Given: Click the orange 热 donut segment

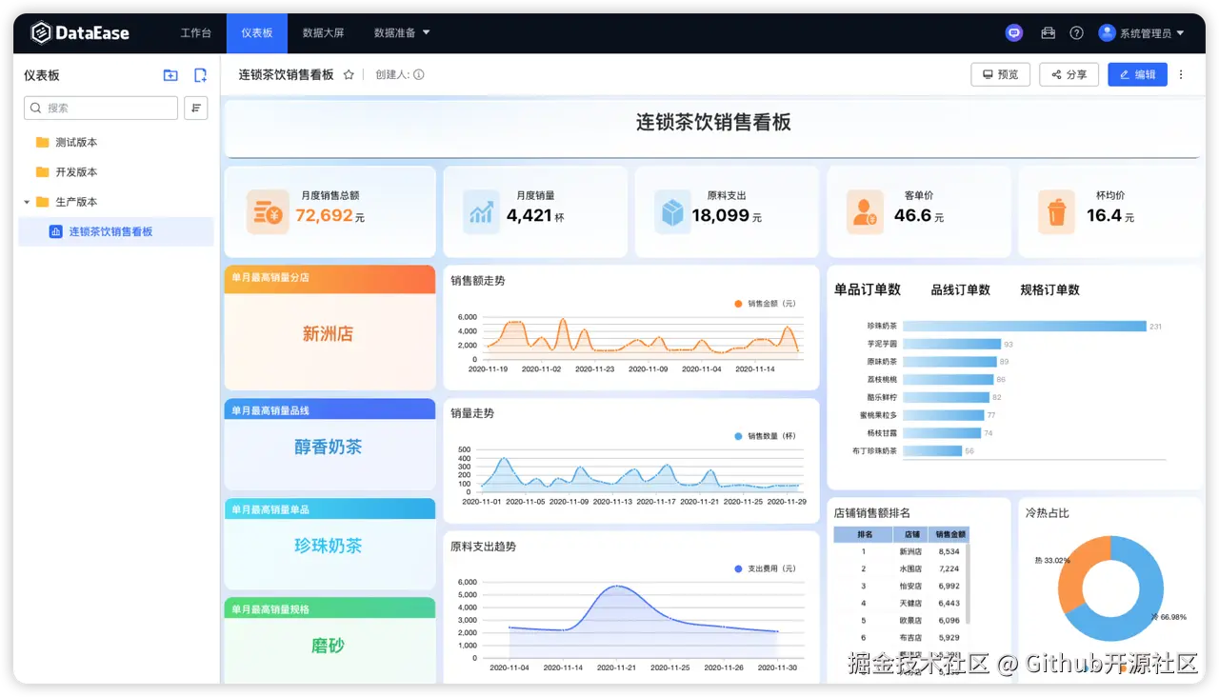Looking at the screenshot, I should point(1079,571).
